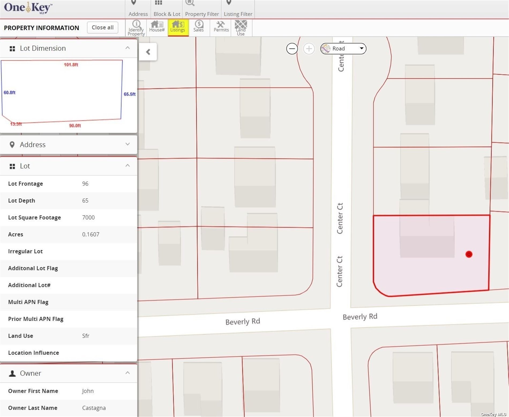Click the 65.5ft dimension label
The image size is (509, 417).
(x=130, y=94)
